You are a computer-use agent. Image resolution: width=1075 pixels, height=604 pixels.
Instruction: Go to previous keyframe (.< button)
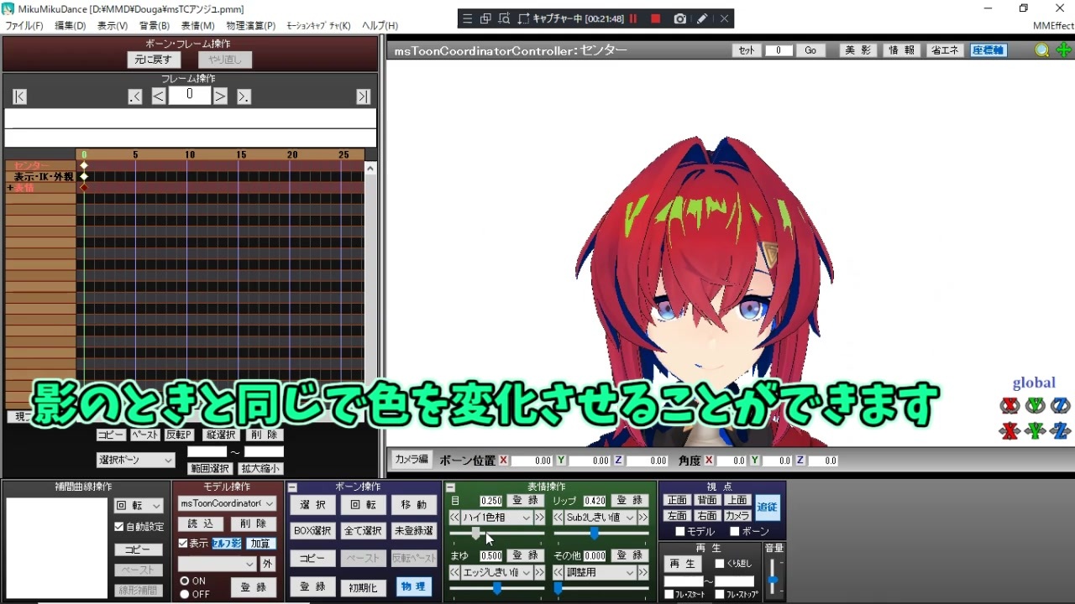[135, 96]
